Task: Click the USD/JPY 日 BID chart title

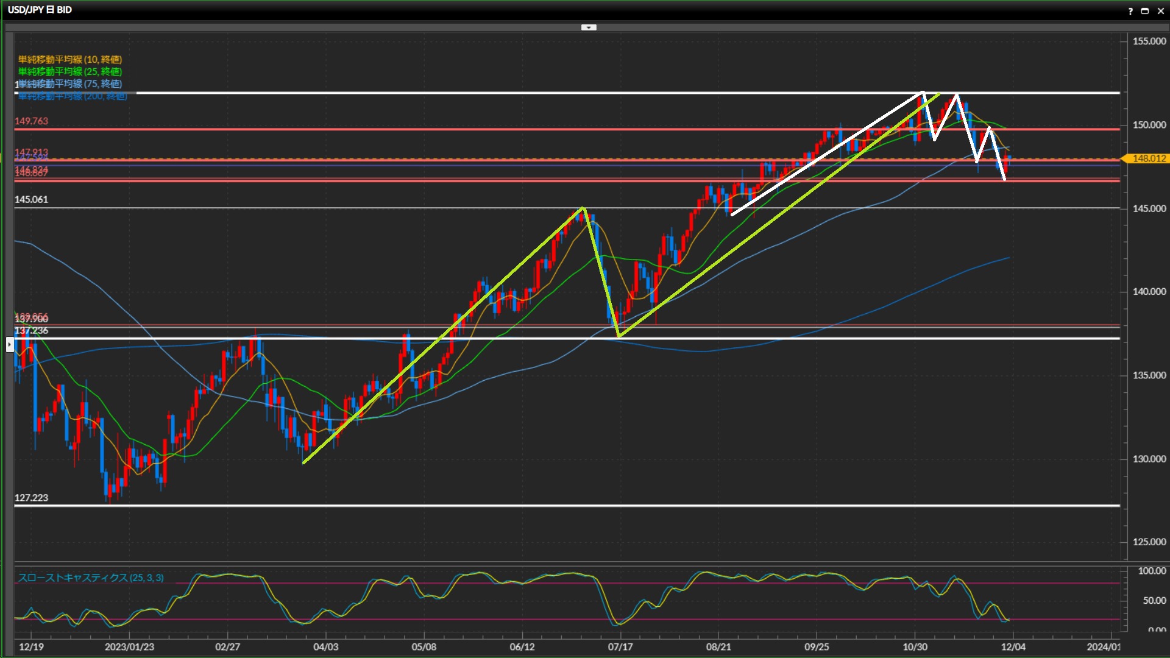Action: [40, 10]
